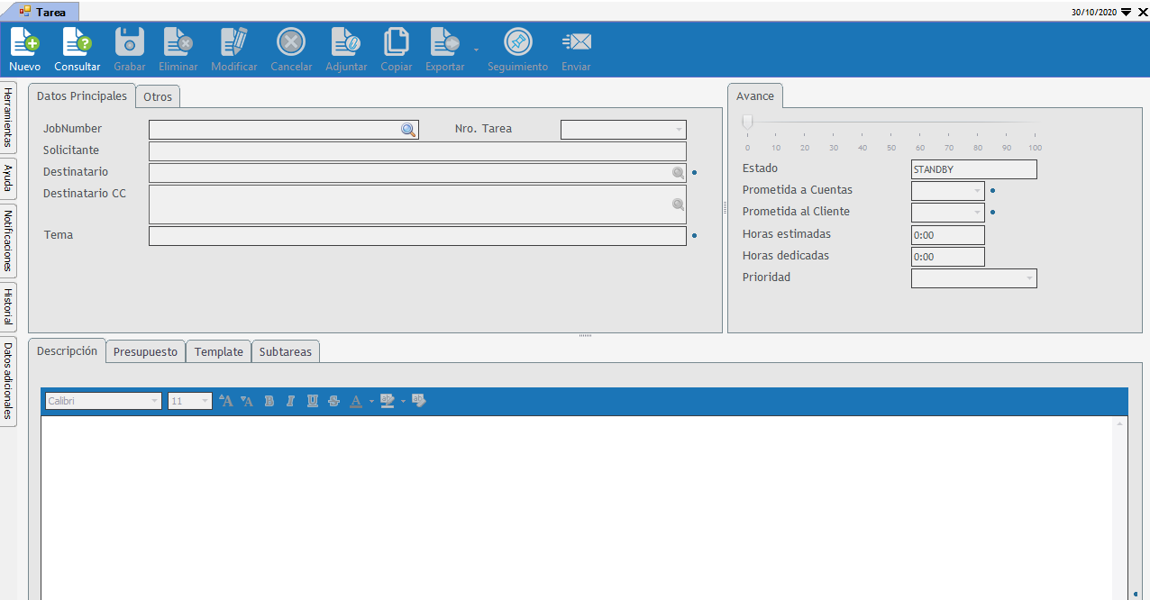The height and width of the screenshot is (600, 1150).
Task: Open Consultar from the toolbar
Action: click(77, 42)
